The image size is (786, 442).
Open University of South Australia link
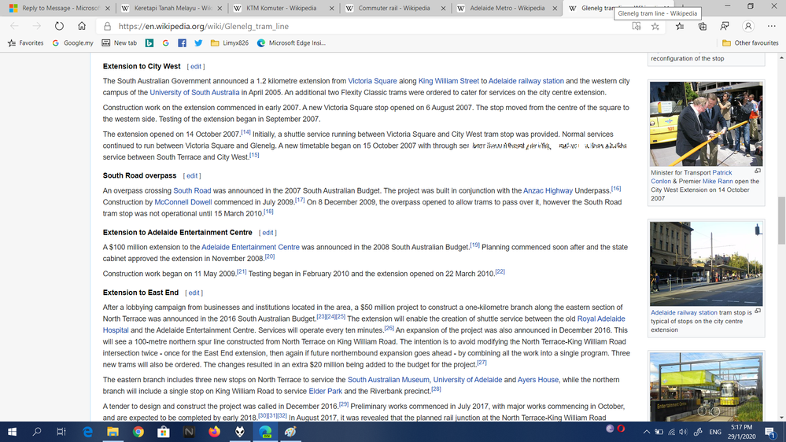[x=194, y=92]
